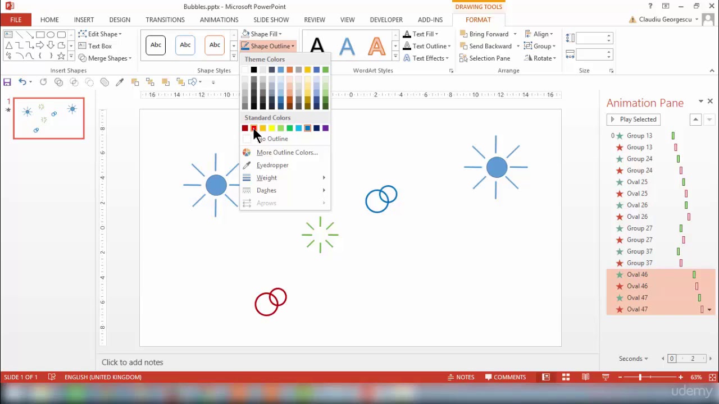719x404 pixels.
Task: Click fit slide to window icon
Action: click(711, 377)
